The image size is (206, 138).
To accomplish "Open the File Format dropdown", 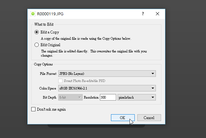I will pyautogui.click(x=107, y=74).
